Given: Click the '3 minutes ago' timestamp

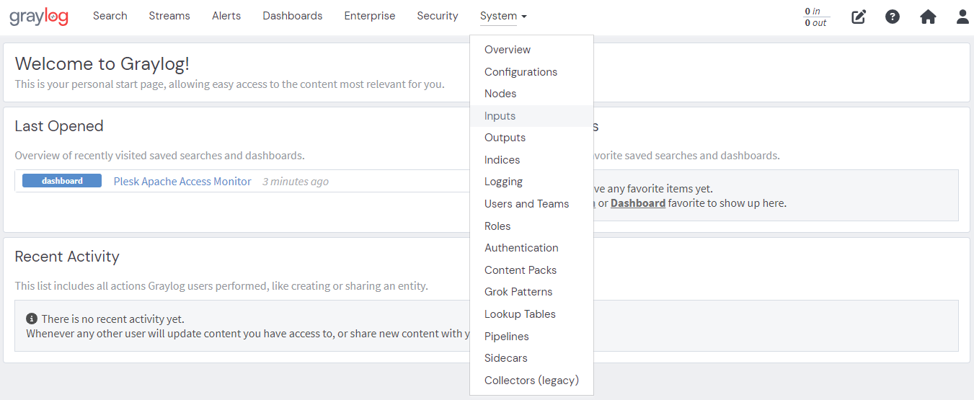Looking at the screenshot, I should 296,182.
